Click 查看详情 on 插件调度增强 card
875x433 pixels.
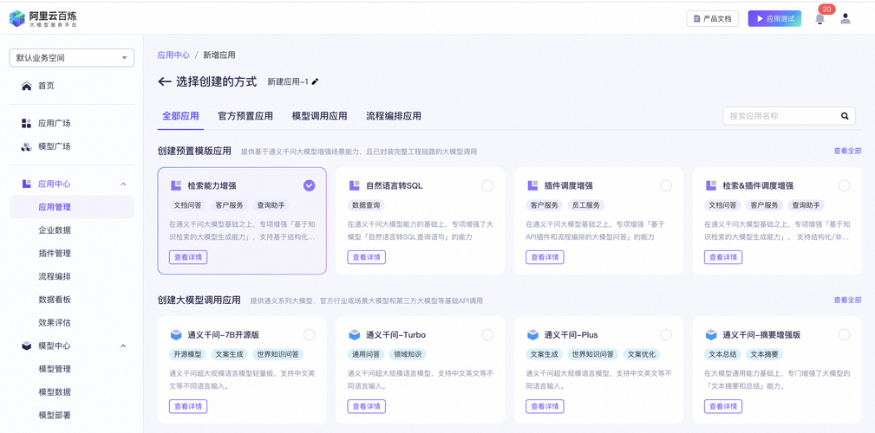(x=545, y=257)
